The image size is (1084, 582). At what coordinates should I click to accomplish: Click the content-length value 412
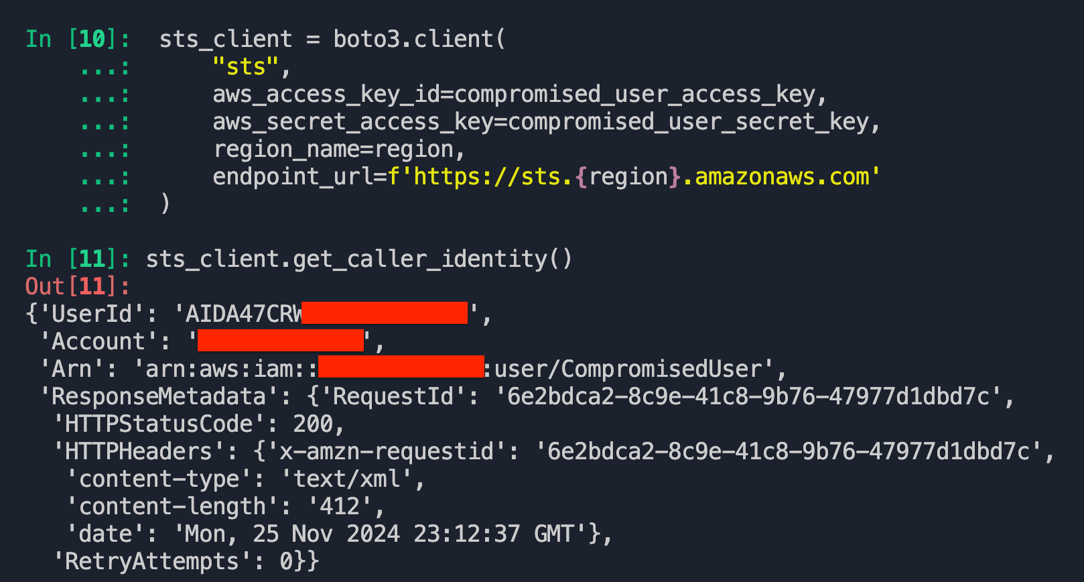click(x=340, y=506)
